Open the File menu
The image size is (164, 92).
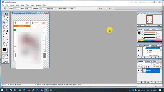coord(3,5)
